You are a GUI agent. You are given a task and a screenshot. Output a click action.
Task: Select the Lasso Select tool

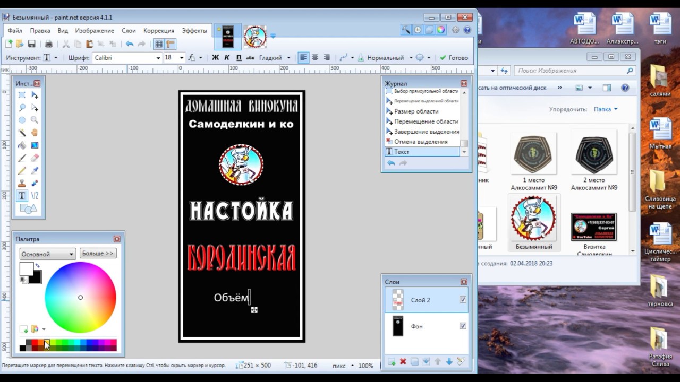[x=22, y=108]
